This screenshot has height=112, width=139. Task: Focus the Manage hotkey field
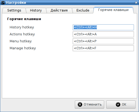click(103, 48)
